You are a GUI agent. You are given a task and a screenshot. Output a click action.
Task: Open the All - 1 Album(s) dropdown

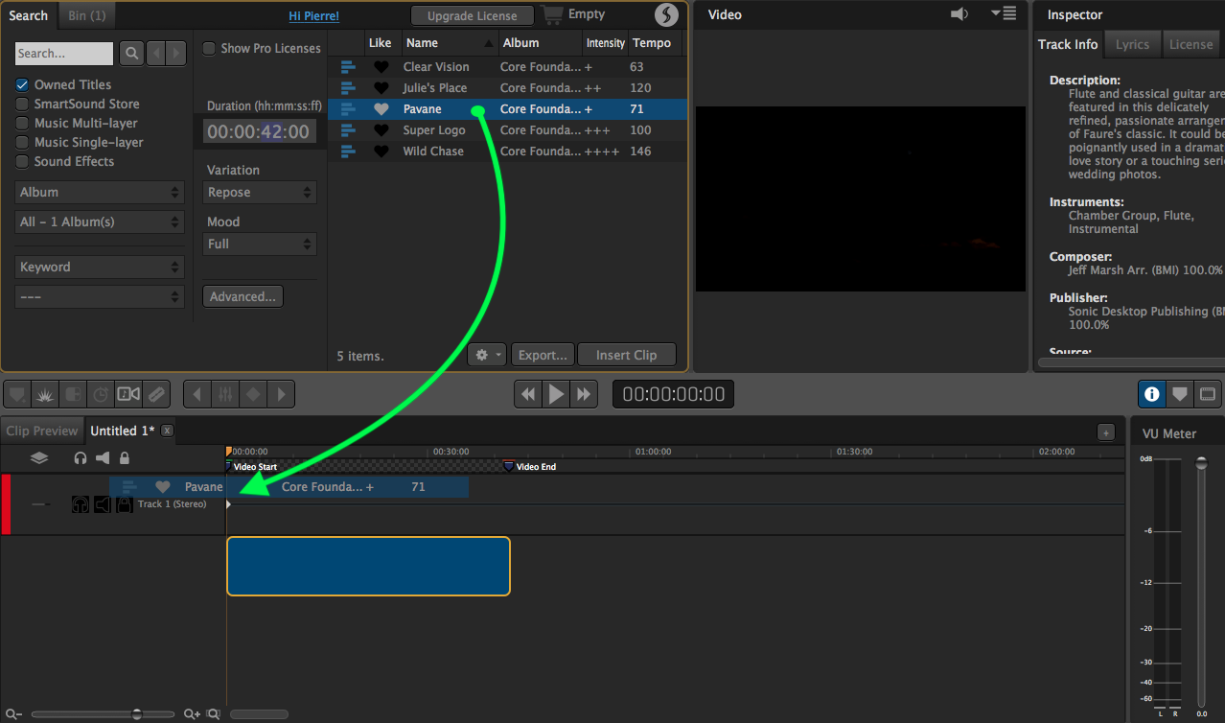(100, 222)
